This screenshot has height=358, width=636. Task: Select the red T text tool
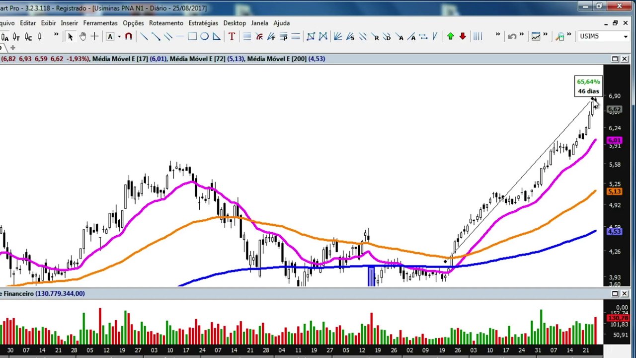click(x=232, y=36)
